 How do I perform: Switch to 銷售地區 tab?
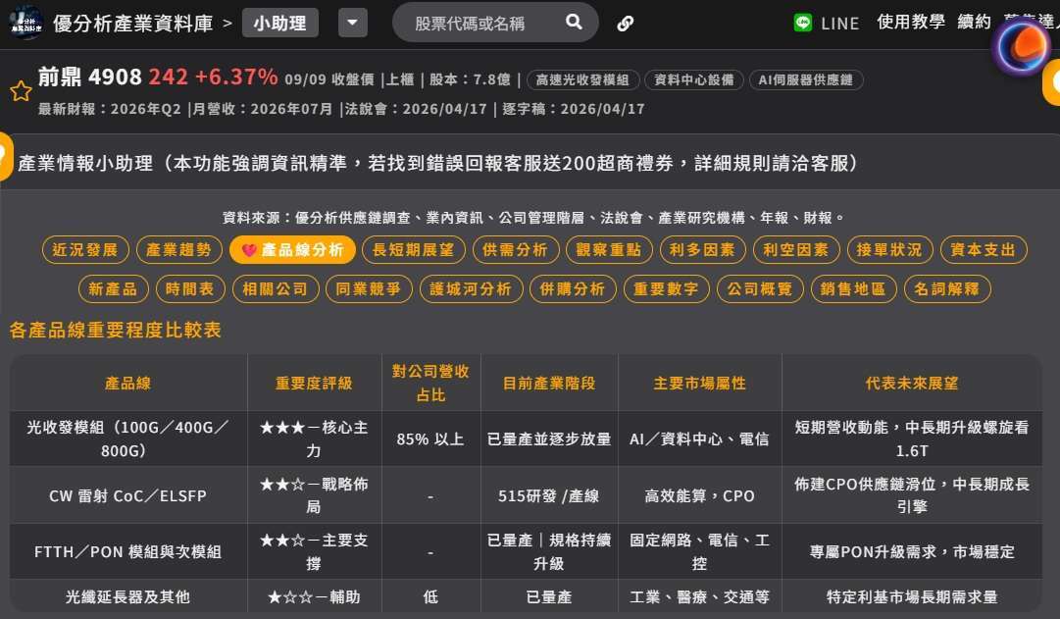point(853,288)
